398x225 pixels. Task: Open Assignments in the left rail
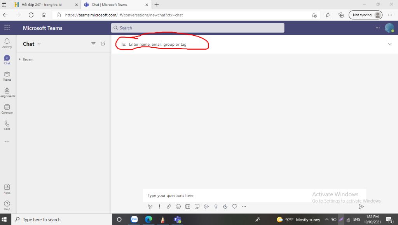pyautogui.click(x=7, y=92)
